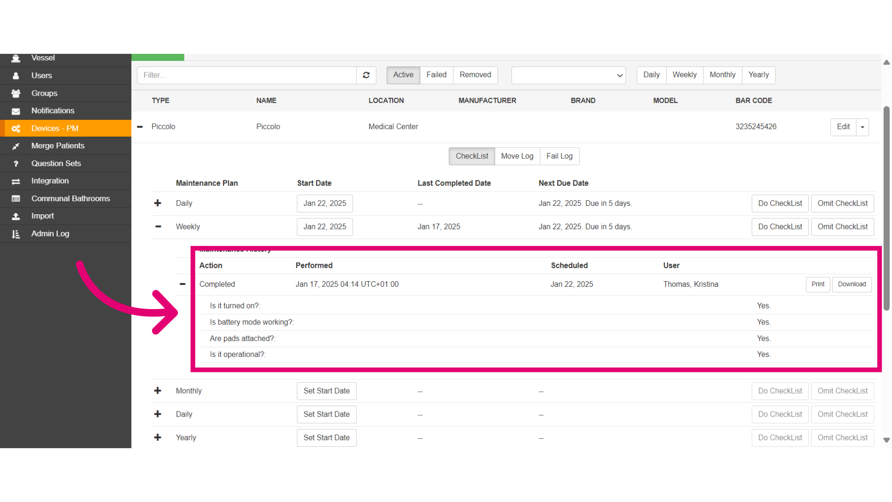This screenshot has height=502, width=892.
Task: Collapse the Piccolo device row
Action: pyautogui.click(x=140, y=126)
